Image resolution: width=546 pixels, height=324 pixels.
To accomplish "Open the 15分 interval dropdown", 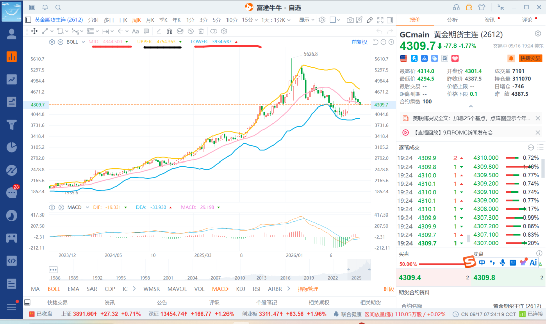I will pos(250,20).
